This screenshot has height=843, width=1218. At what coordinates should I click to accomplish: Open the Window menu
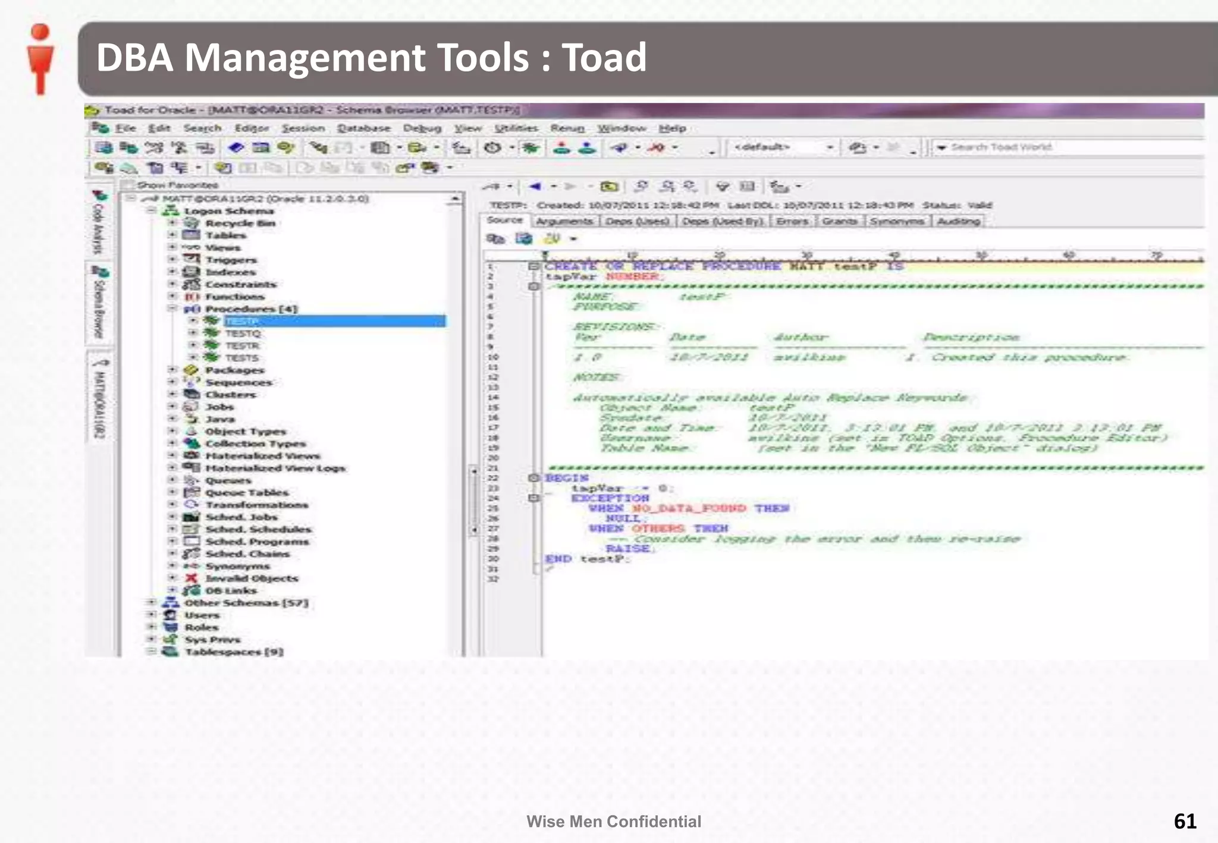coord(621,128)
